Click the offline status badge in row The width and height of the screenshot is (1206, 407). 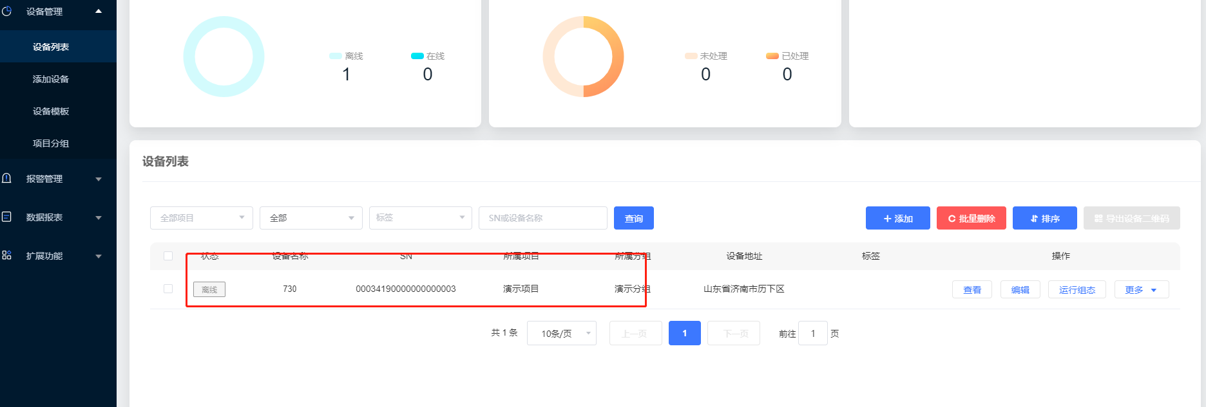pyautogui.click(x=209, y=289)
